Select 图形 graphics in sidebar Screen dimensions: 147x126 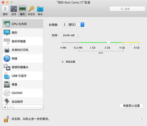(x=23, y=33)
